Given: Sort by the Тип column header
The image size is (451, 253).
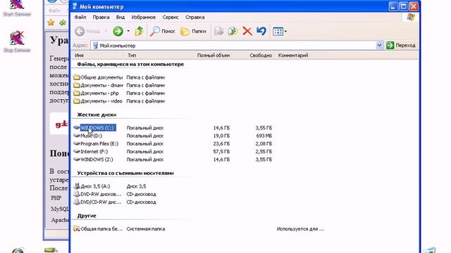Looking at the screenshot, I should 156,56.
